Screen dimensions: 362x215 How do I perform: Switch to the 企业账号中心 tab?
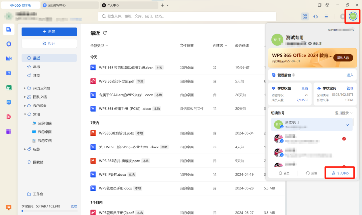click(70, 5)
